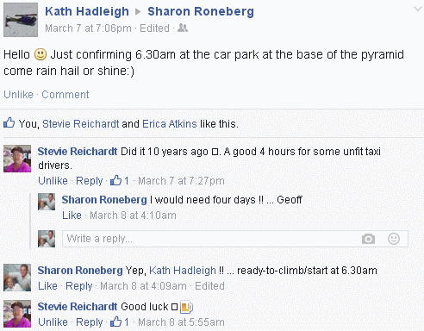Image resolution: width=424 pixels, height=331 pixels.
Task: Click the 'Edited' link in post header
Action: point(154,28)
